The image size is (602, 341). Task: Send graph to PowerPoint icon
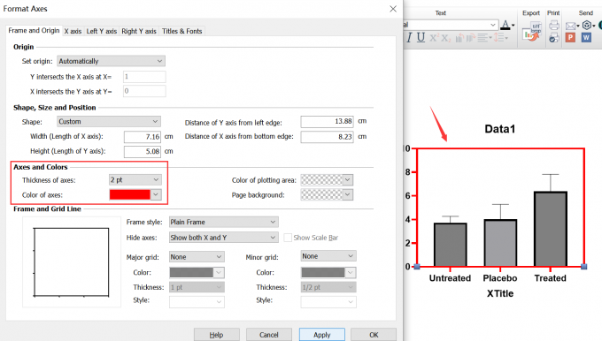pyautogui.click(x=570, y=38)
